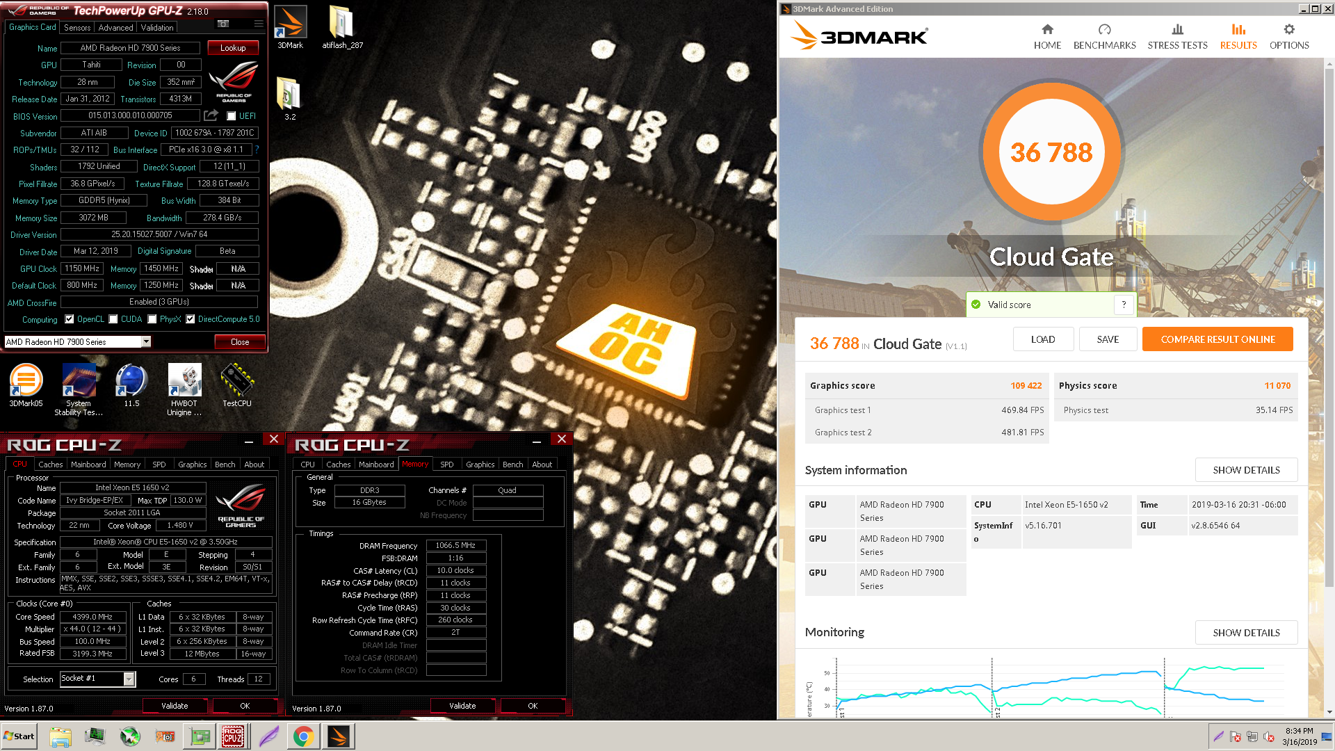Screen dimensions: 1335x751
Task: Open SPD tab in right CPU-Z window
Action: [x=447, y=465]
